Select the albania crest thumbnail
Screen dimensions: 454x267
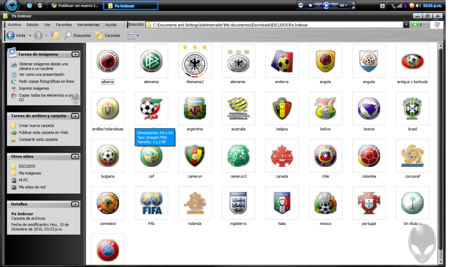tap(108, 61)
